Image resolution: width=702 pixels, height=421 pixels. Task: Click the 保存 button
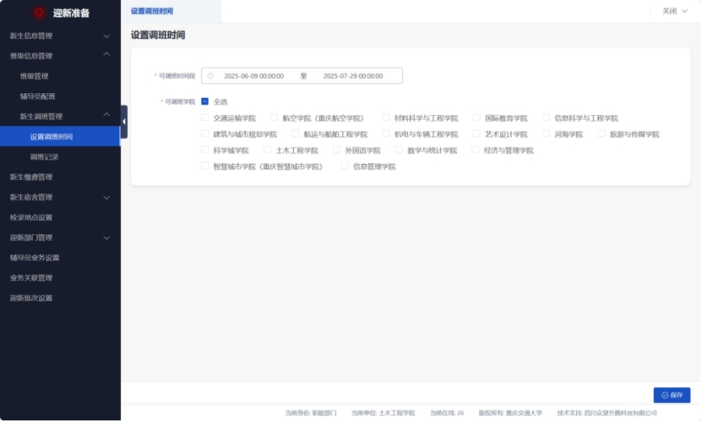[x=672, y=395]
